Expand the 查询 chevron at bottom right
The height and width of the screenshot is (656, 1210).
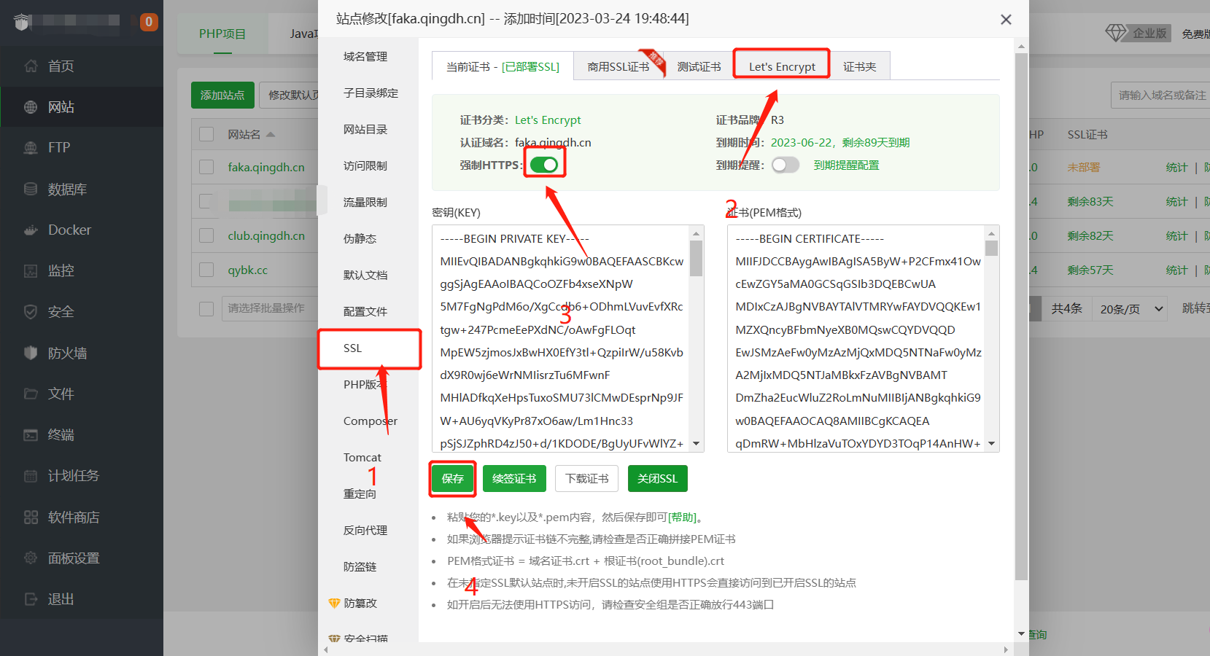pos(1020,633)
